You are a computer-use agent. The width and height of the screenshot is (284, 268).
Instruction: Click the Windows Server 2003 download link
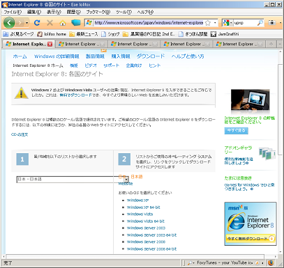[x=146, y=228]
